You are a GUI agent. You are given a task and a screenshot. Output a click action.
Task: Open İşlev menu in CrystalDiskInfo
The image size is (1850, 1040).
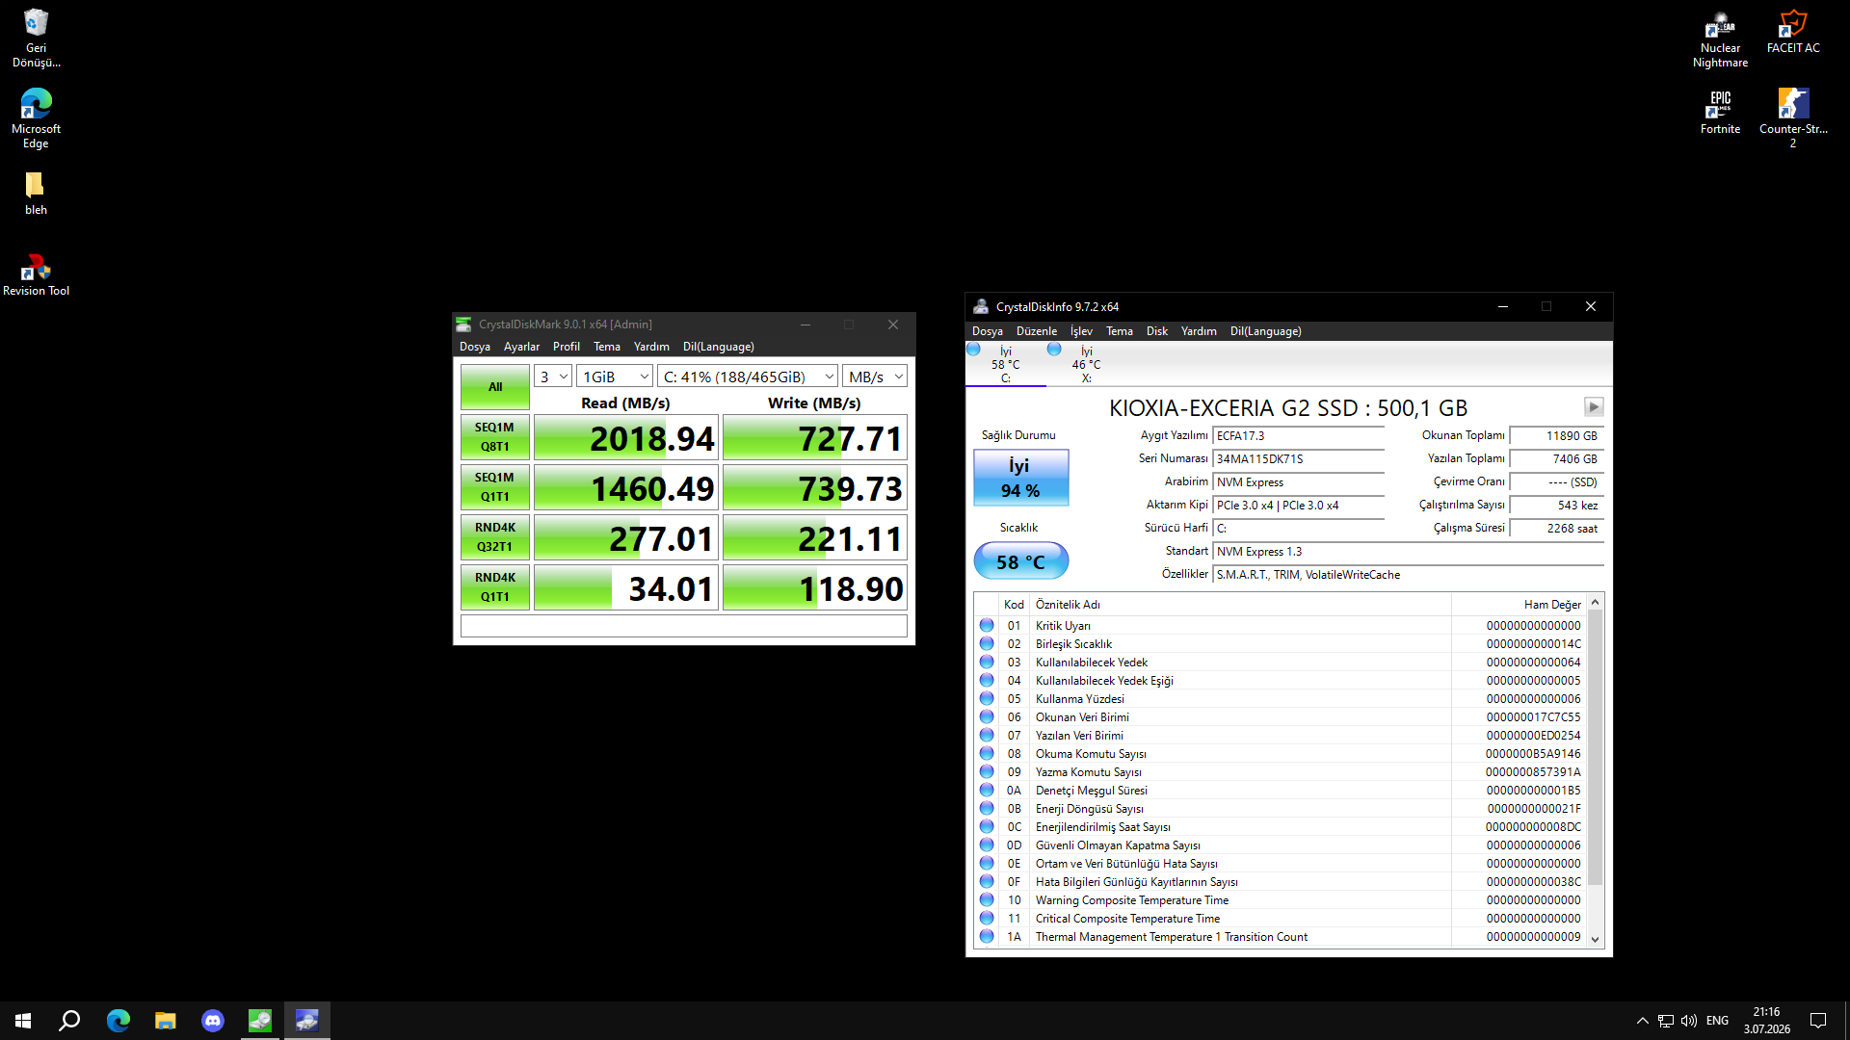1081,331
